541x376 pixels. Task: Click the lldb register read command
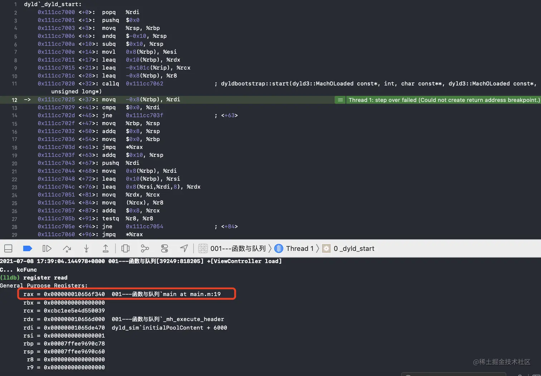[45, 278]
